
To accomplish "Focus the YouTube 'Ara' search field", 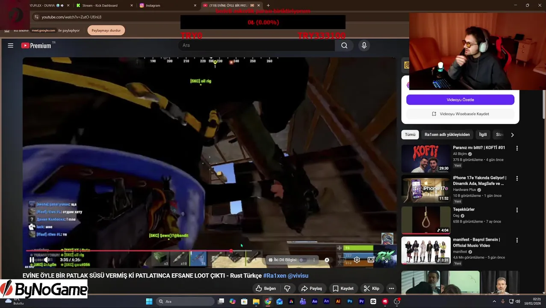I will (257, 45).
